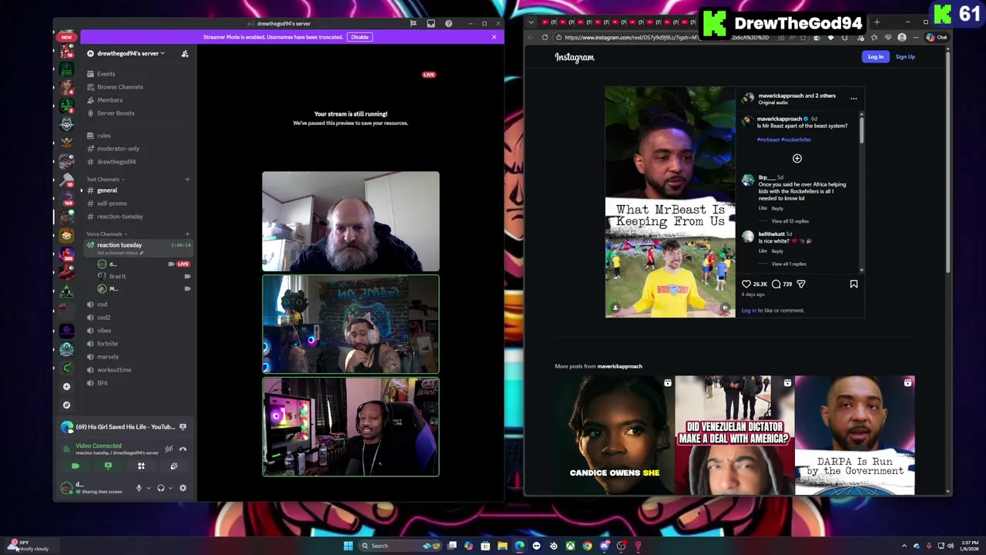Screen dimensions: 986x555
Task: Toggle screen share button in voice panel
Action: point(108,466)
